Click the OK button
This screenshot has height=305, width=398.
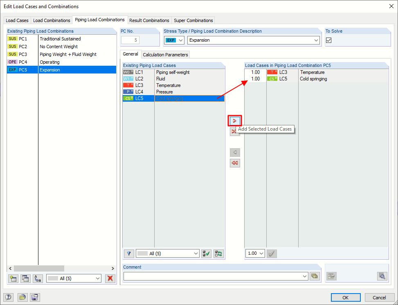point(346,297)
